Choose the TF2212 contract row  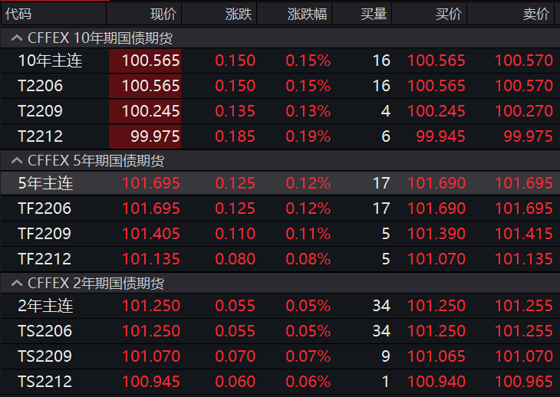coord(44,259)
